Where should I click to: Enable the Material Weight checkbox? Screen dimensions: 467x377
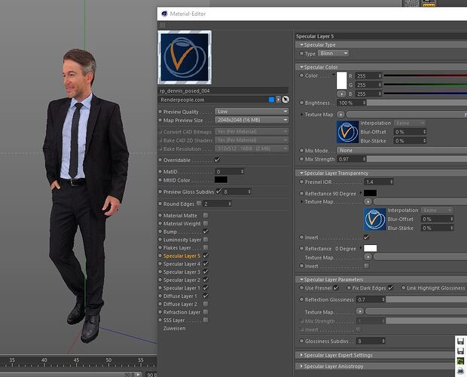[206, 223]
